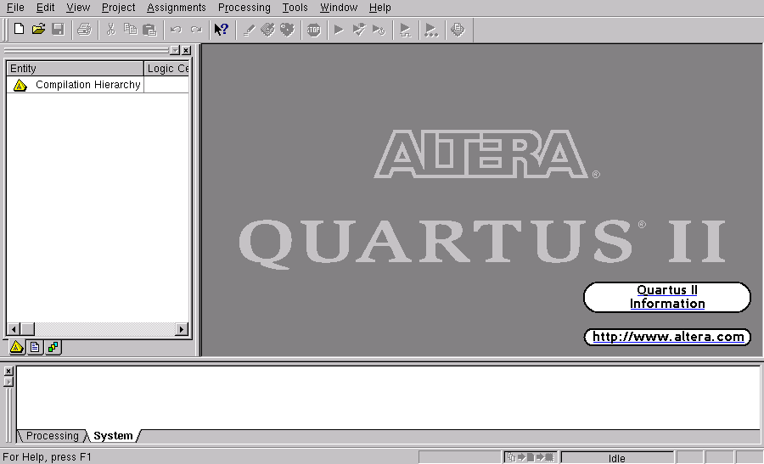Click the Print icon
This screenshot has height=464, width=764.
[x=84, y=30]
